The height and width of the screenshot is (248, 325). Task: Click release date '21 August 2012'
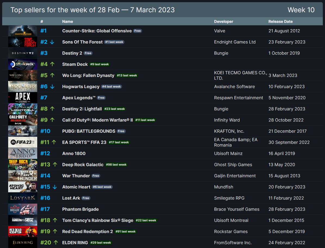coord(284,31)
